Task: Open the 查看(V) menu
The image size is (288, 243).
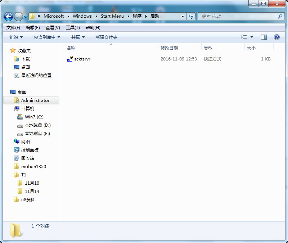Action: 52,27
